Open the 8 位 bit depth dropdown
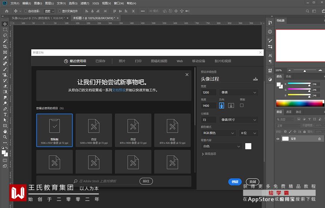 tap(248, 133)
